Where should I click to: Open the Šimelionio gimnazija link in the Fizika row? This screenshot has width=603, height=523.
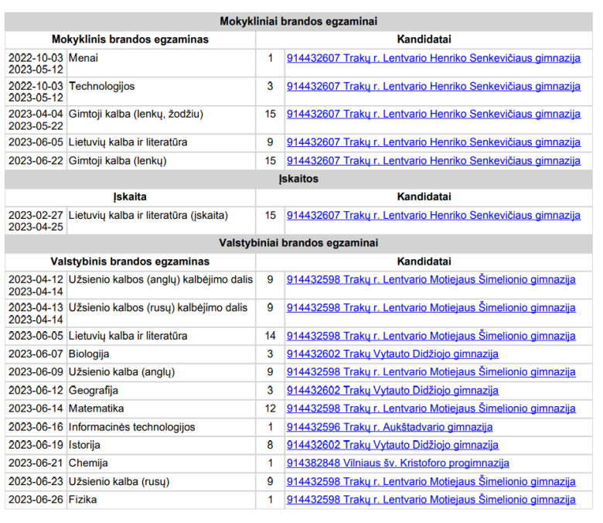tap(431, 500)
